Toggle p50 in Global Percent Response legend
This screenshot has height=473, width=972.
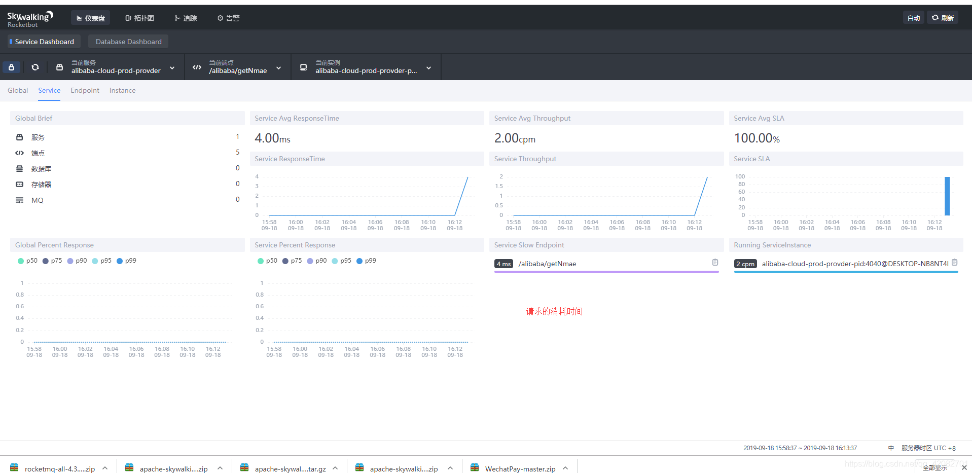point(27,261)
